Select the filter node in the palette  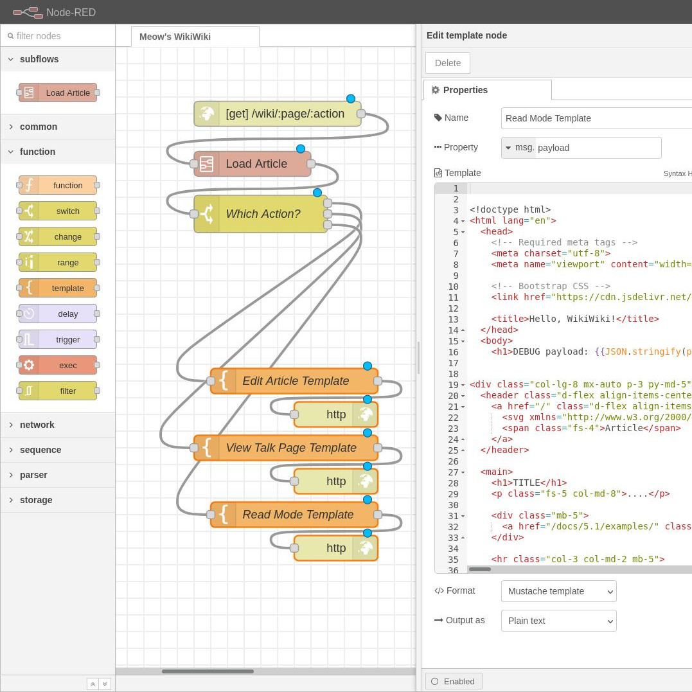point(58,391)
